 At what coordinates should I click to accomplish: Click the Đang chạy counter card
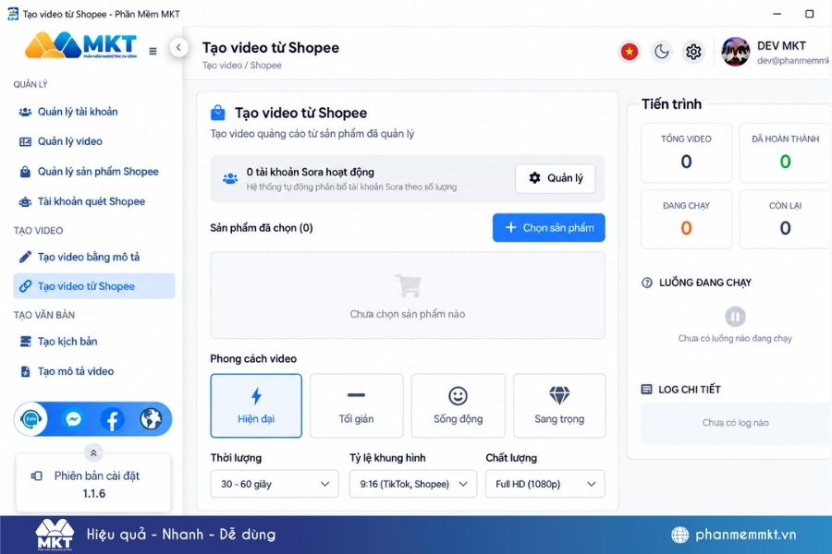(x=686, y=220)
